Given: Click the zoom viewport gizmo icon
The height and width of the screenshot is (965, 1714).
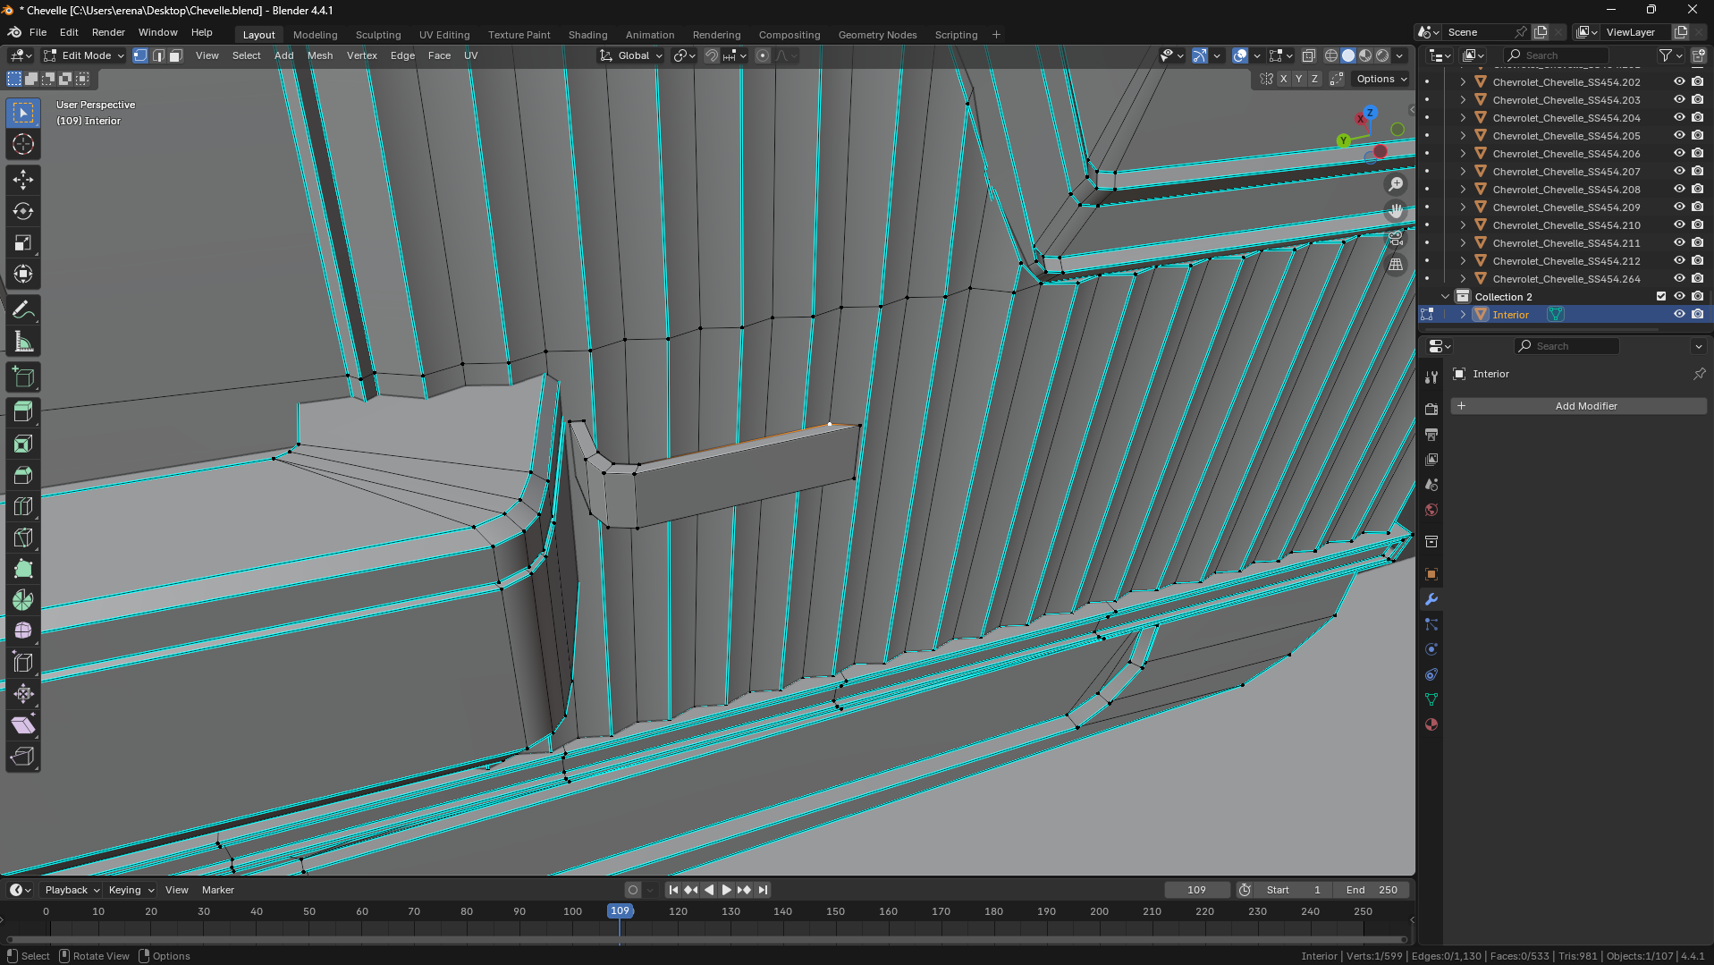Looking at the screenshot, I should [1396, 184].
